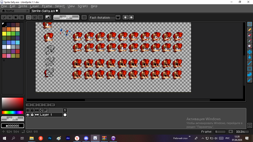This screenshot has height=142, width=253.
Task: Toggle the opaque/transparent selection icon
Action: point(48,17)
